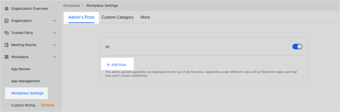The width and height of the screenshot is (340, 112).
Task: Switch to the Custom Category tab
Action: pyautogui.click(x=117, y=17)
